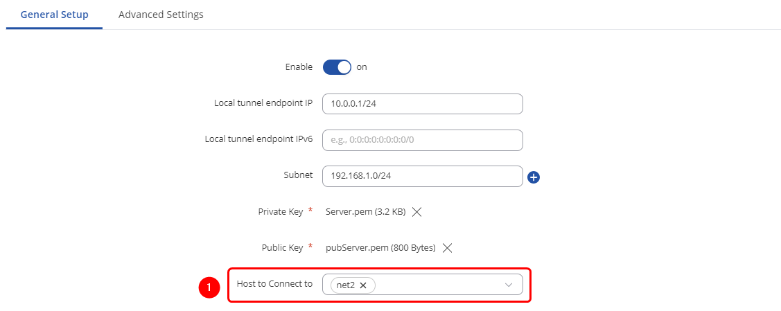Select the net2 tag text in the host selector
Screen dimensions: 781x311
tap(345, 285)
